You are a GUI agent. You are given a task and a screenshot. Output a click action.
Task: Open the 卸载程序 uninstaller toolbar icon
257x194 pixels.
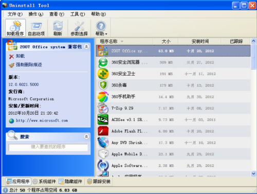pyautogui.click(x=15, y=28)
